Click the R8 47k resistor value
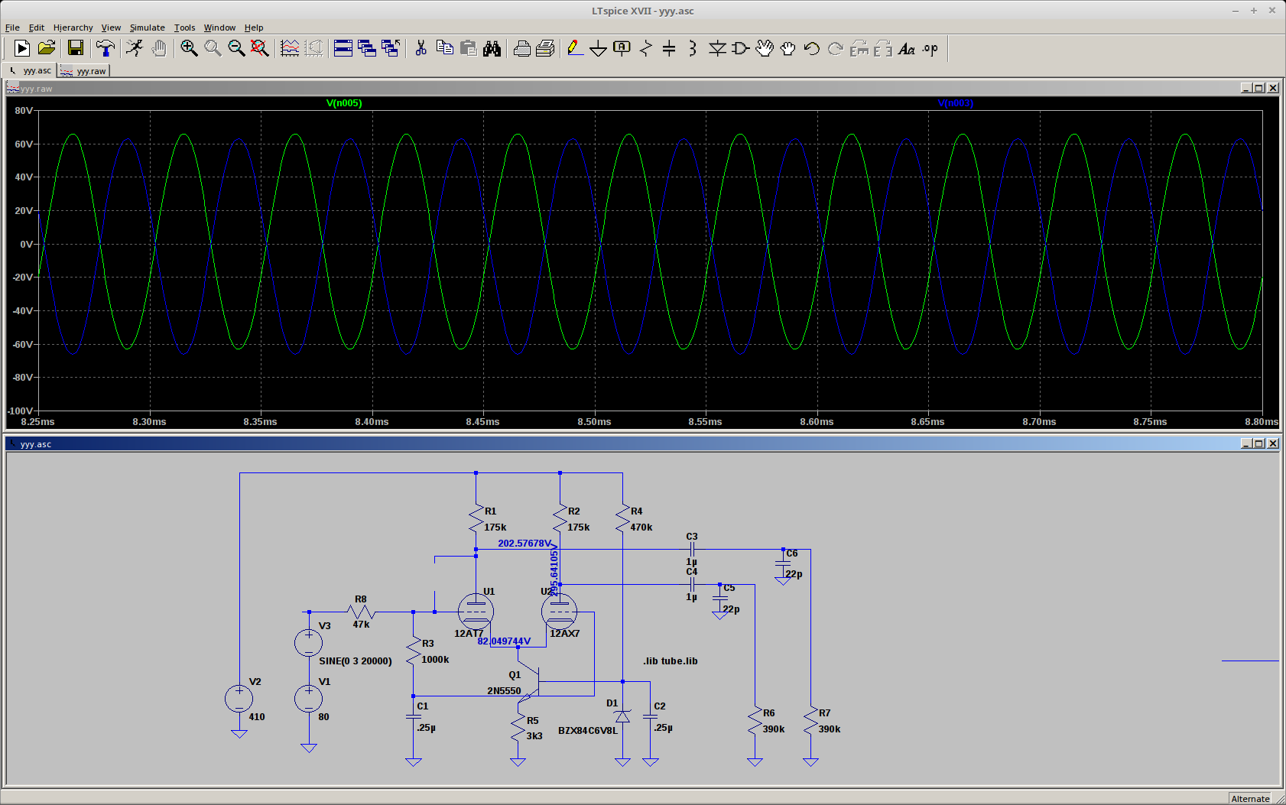This screenshot has height=805, width=1286. click(362, 625)
